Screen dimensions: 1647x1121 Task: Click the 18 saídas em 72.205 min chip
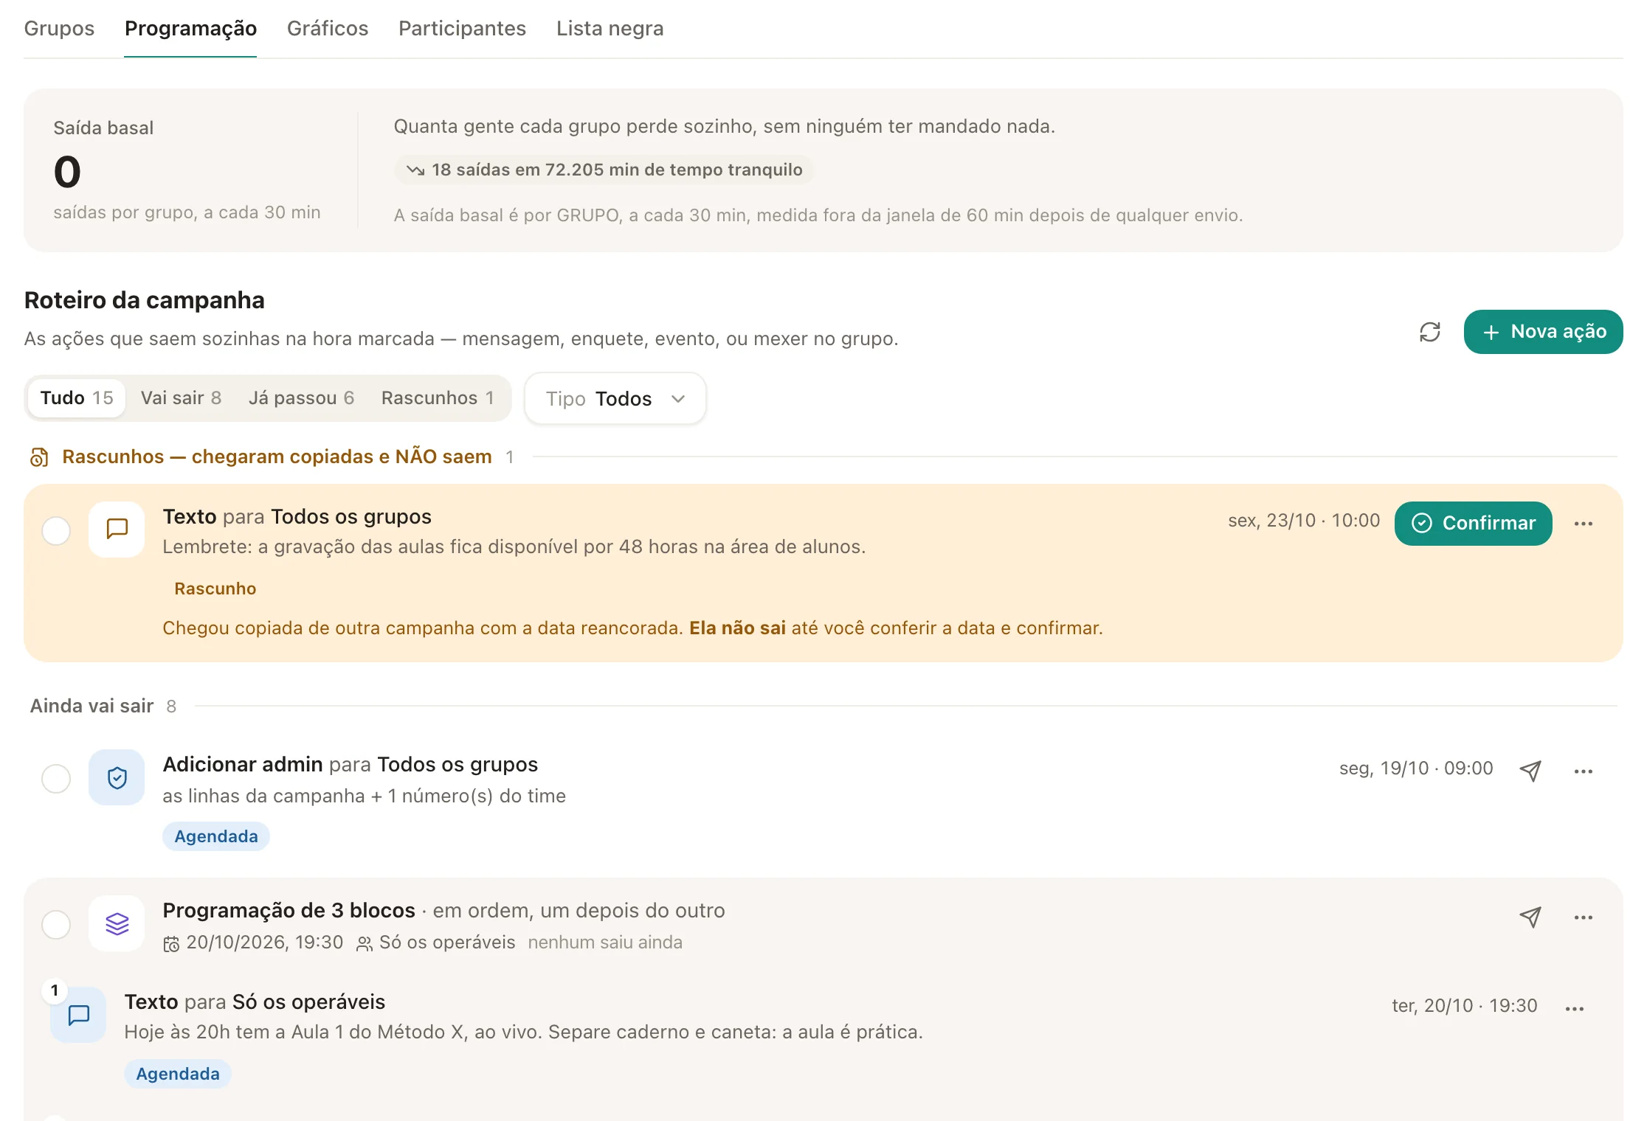click(604, 170)
